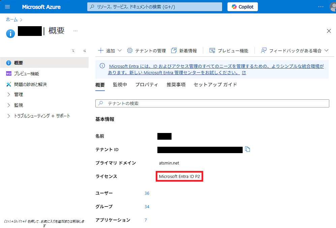Select the Microsoft Entra ID P2 license text
Viewport: 336px width, 228px height.
[x=179, y=176]
